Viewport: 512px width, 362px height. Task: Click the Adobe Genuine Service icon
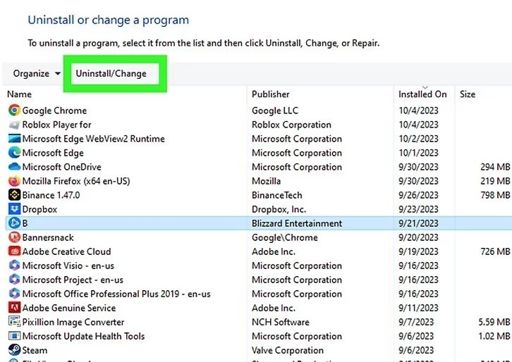pos(14,308)
